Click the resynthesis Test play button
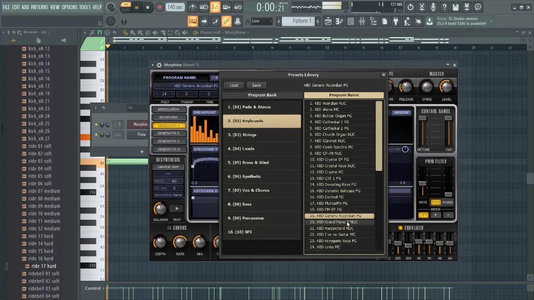534x300 pixels. tap(177, 209)
